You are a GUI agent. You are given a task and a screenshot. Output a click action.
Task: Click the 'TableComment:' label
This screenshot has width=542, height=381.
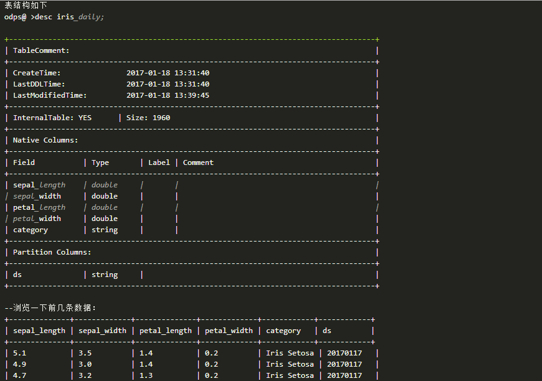point(41,50)
